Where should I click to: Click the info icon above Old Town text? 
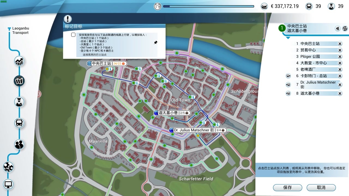[x=193, y=97]
